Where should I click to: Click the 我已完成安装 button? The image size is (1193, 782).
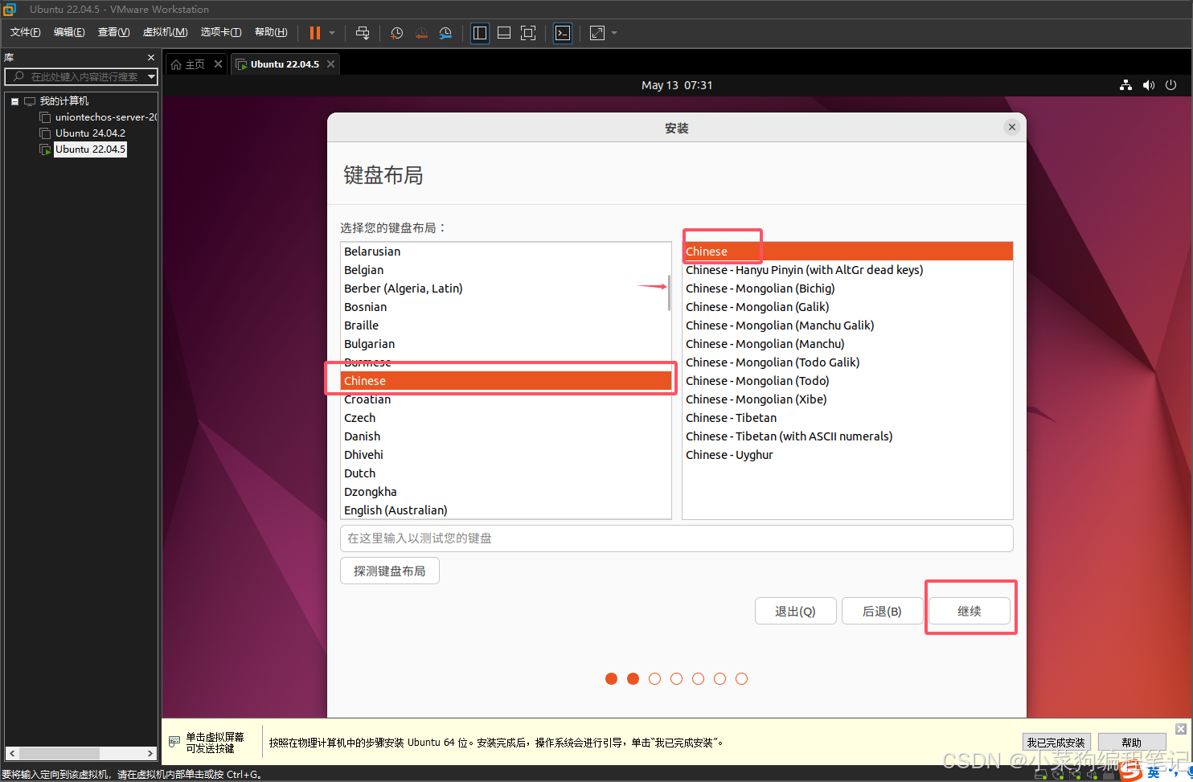[x=1056, y=743]
